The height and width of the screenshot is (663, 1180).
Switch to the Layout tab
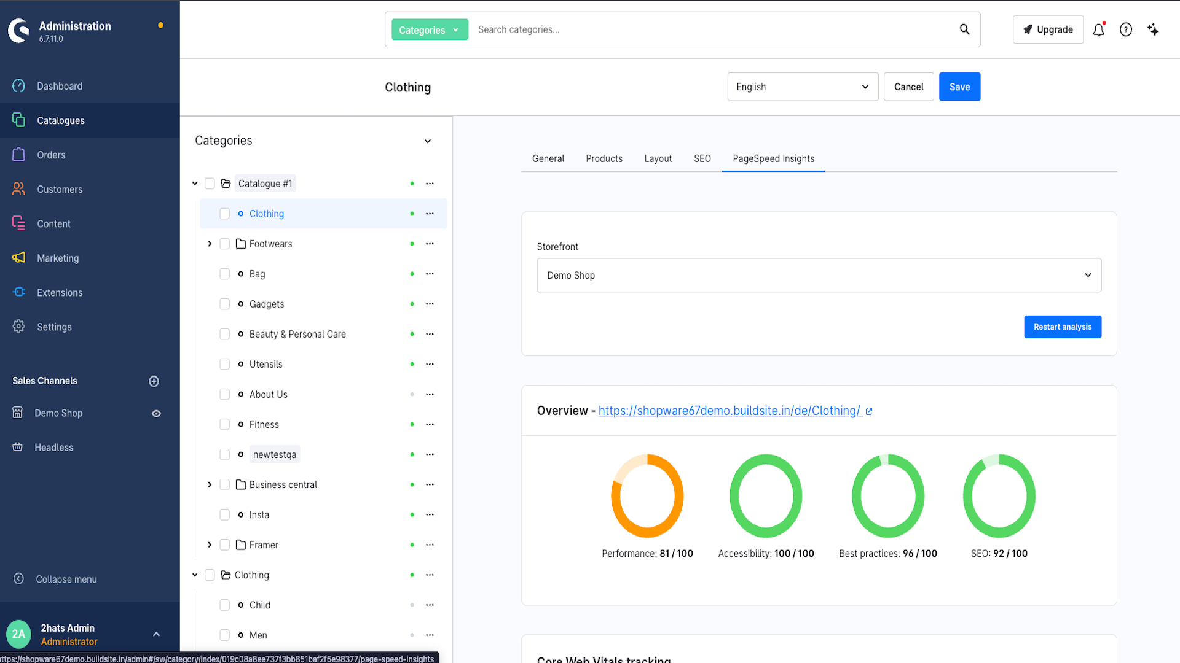click(658, 158)
